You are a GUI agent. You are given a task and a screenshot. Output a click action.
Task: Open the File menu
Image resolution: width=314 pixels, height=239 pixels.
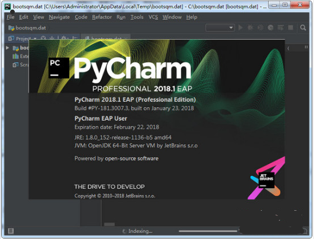[11, 17]
